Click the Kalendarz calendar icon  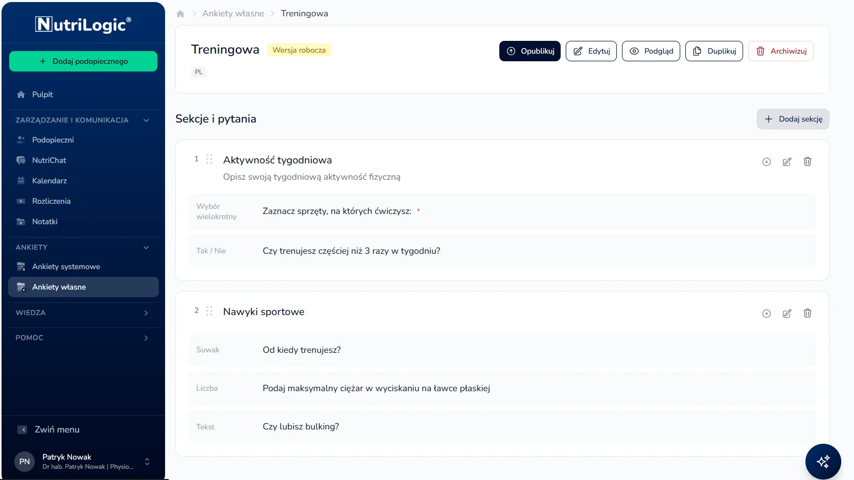click(21, 181)
